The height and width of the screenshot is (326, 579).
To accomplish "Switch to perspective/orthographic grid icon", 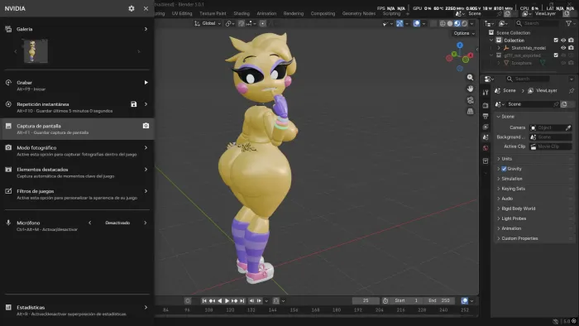I will tap(470, 111).
